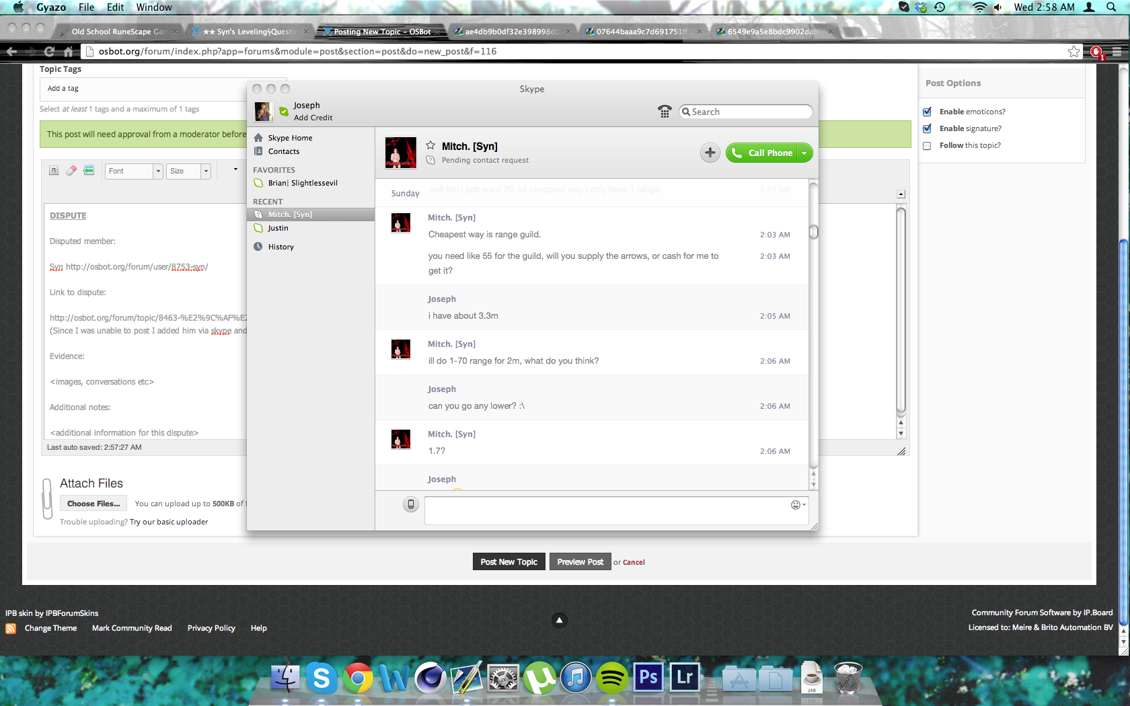The image size is (1130, 706).
Task: Launch iTunes from the Dock
Action: coord(576,678)
